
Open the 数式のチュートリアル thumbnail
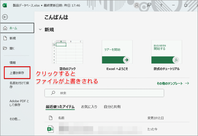pos(167,52)
